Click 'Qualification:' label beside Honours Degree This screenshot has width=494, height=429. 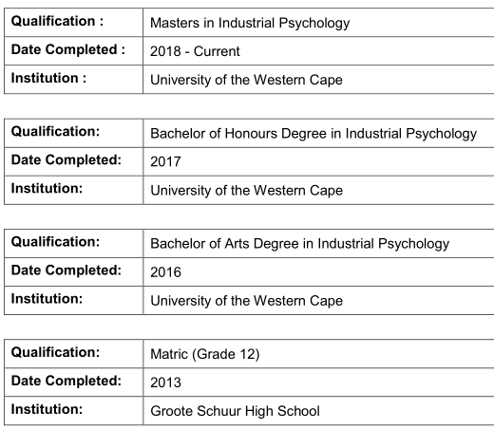[55, 132]
